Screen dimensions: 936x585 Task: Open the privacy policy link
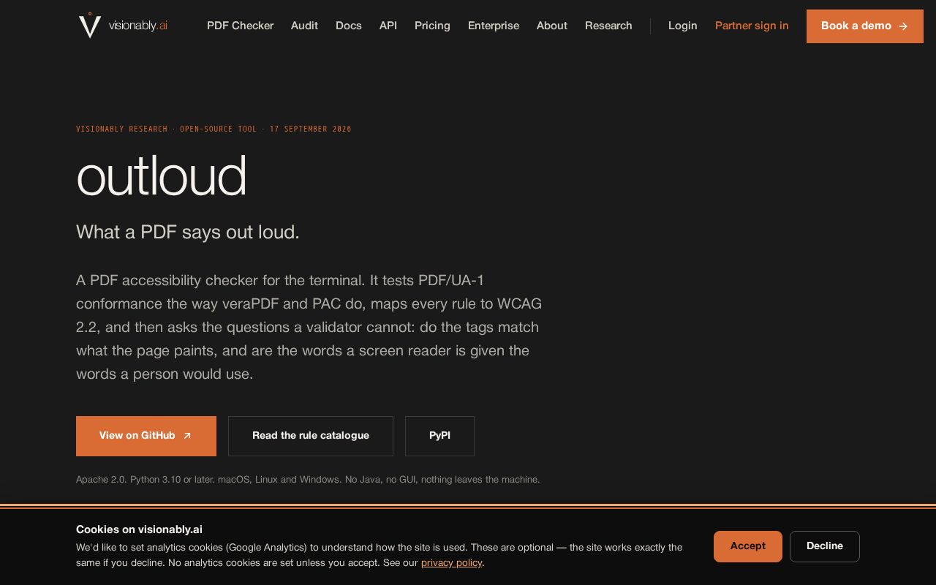451,562
